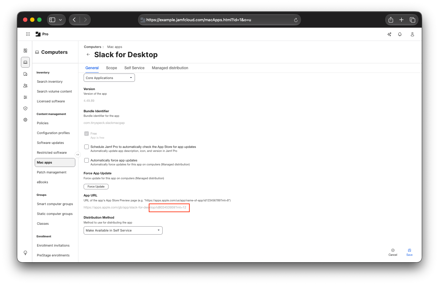Screen dimensions: 439x285
Task: Switch to the Scope tab
Action: point(112,68)
